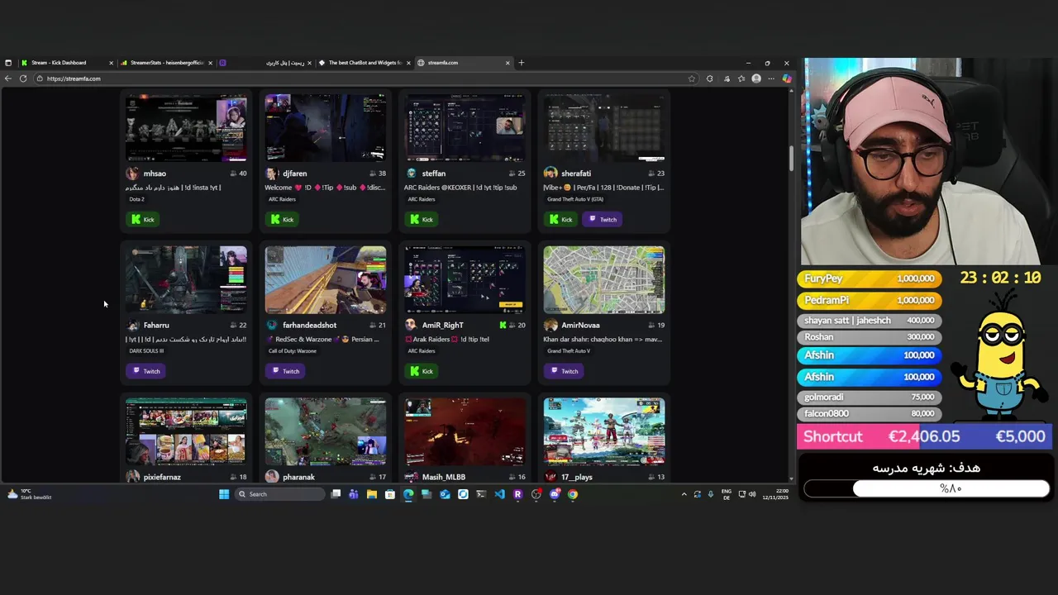
Task: Open Faharru stream thumbnail
Action: point(186,280)
